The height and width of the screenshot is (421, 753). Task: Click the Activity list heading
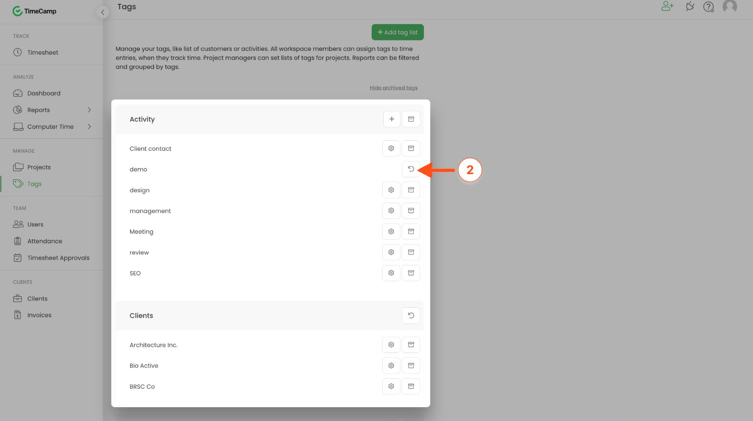coord(142,119)
